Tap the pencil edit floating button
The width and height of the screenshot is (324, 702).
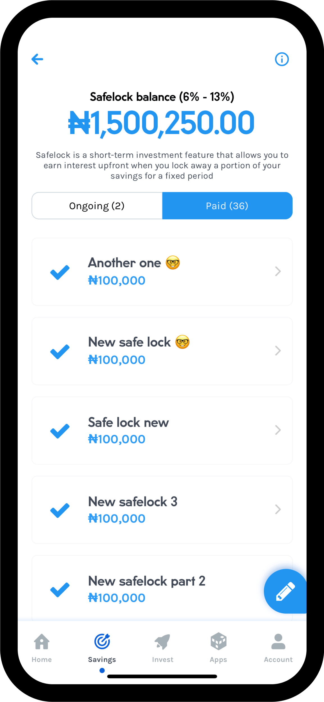point(285,591)
